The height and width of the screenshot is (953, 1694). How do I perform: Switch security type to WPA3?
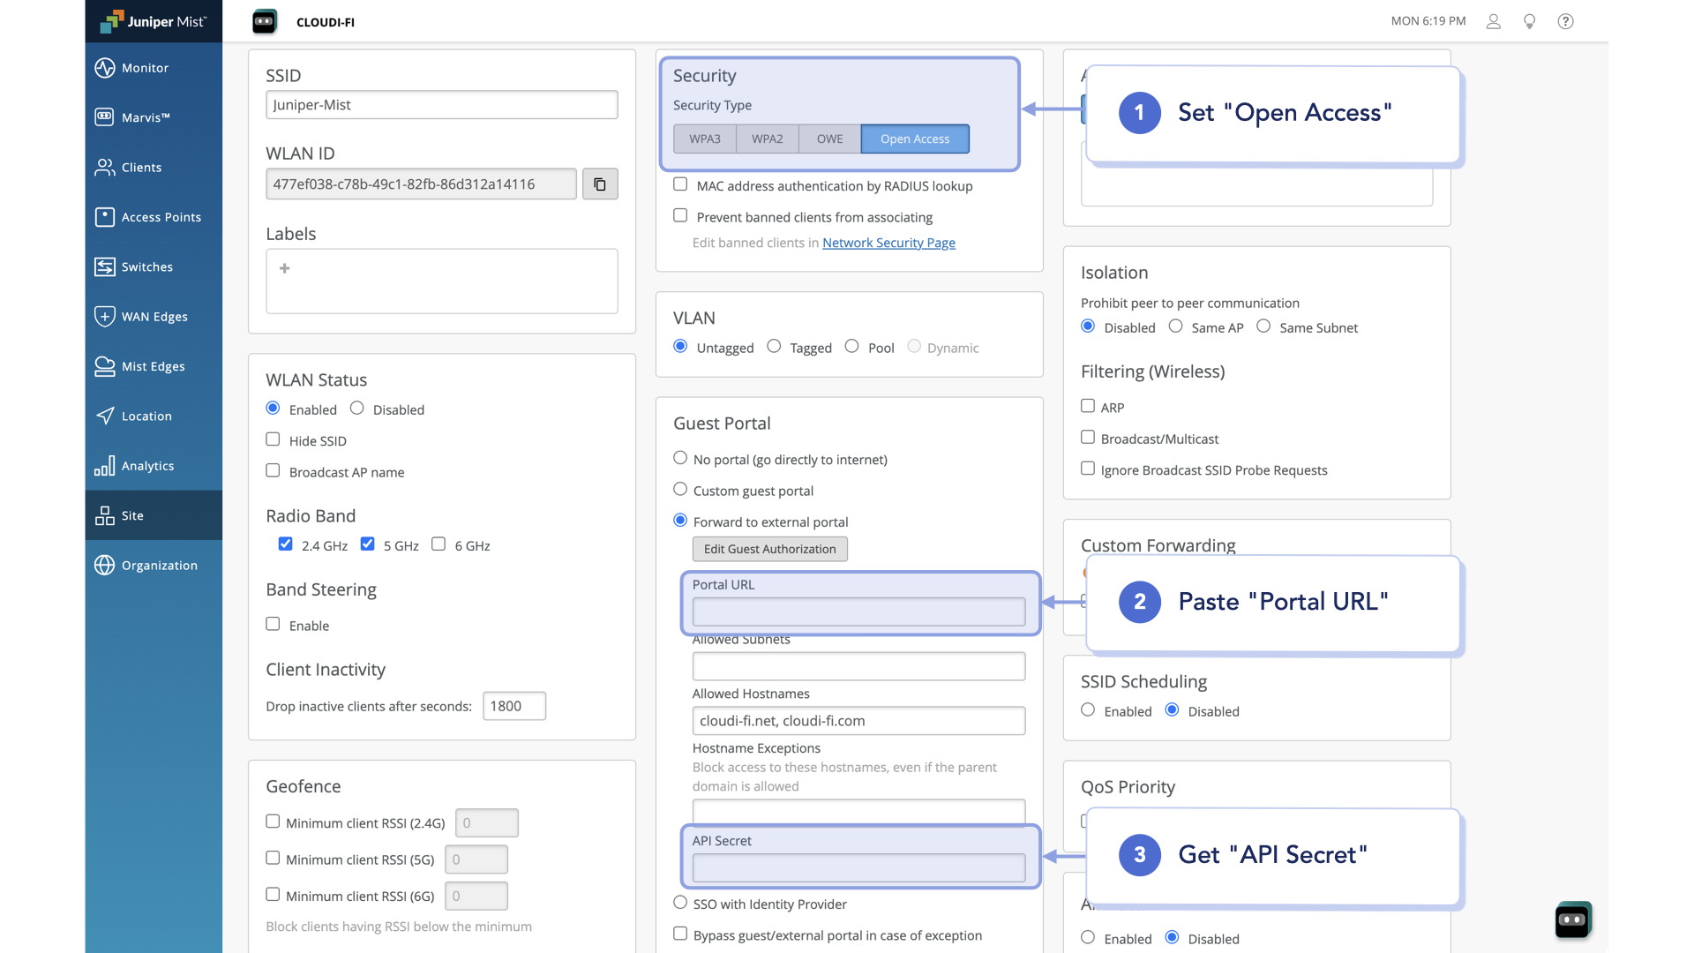705,139
